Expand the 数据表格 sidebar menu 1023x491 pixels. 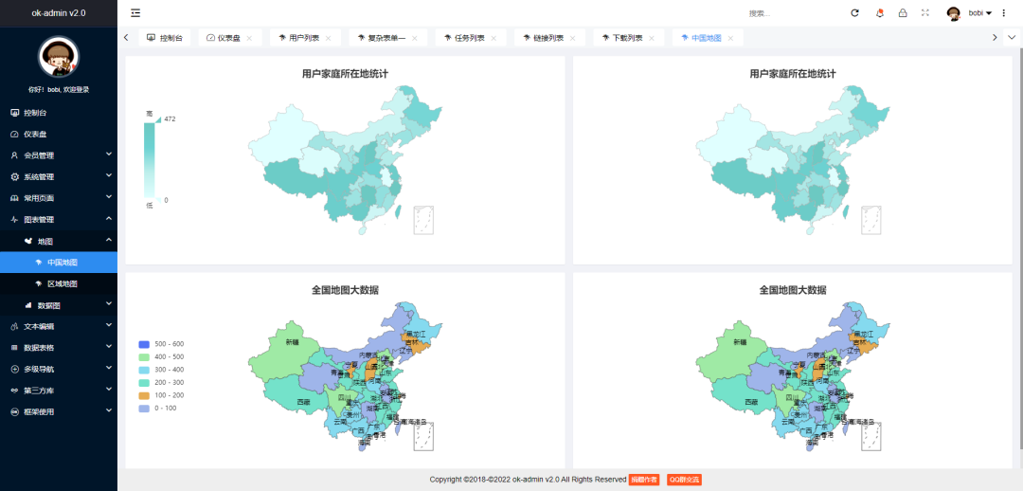click(x=59, y=347)
